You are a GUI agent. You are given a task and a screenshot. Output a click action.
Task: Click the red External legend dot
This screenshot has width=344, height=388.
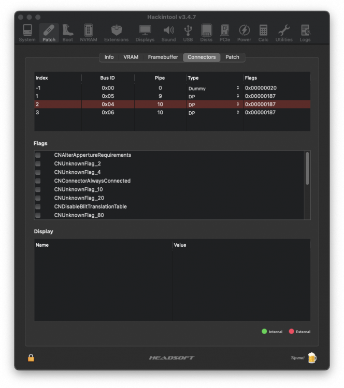coord(292,331)
